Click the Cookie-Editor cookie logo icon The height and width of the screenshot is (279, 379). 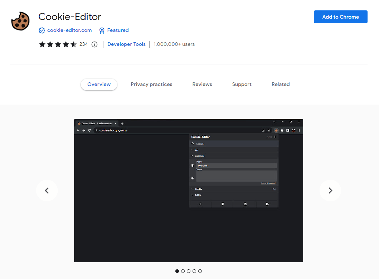coord(20,21)
